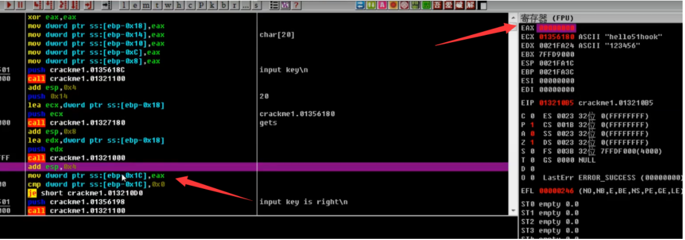Open Breakpoints window with the 'b' button

224,5
